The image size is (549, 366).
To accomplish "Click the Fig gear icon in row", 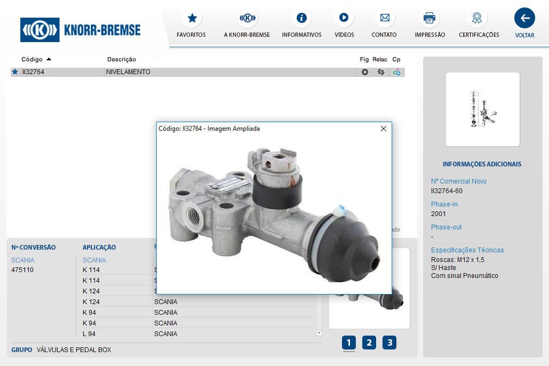I will pos(365,72).
